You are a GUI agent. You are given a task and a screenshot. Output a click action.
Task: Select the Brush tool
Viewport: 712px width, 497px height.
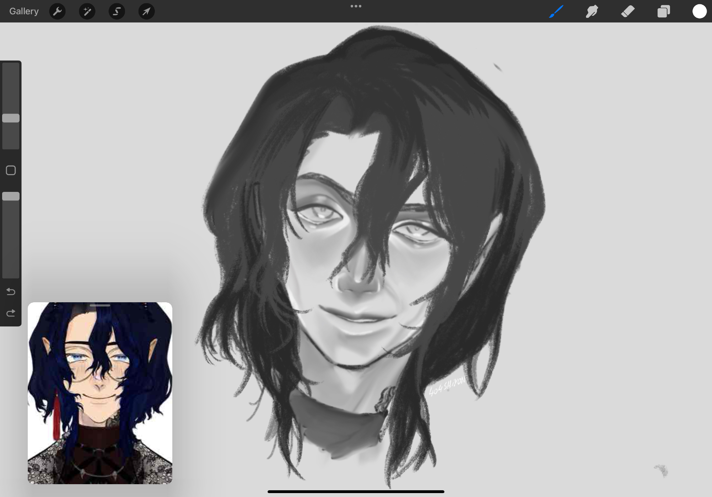[556, 11]
